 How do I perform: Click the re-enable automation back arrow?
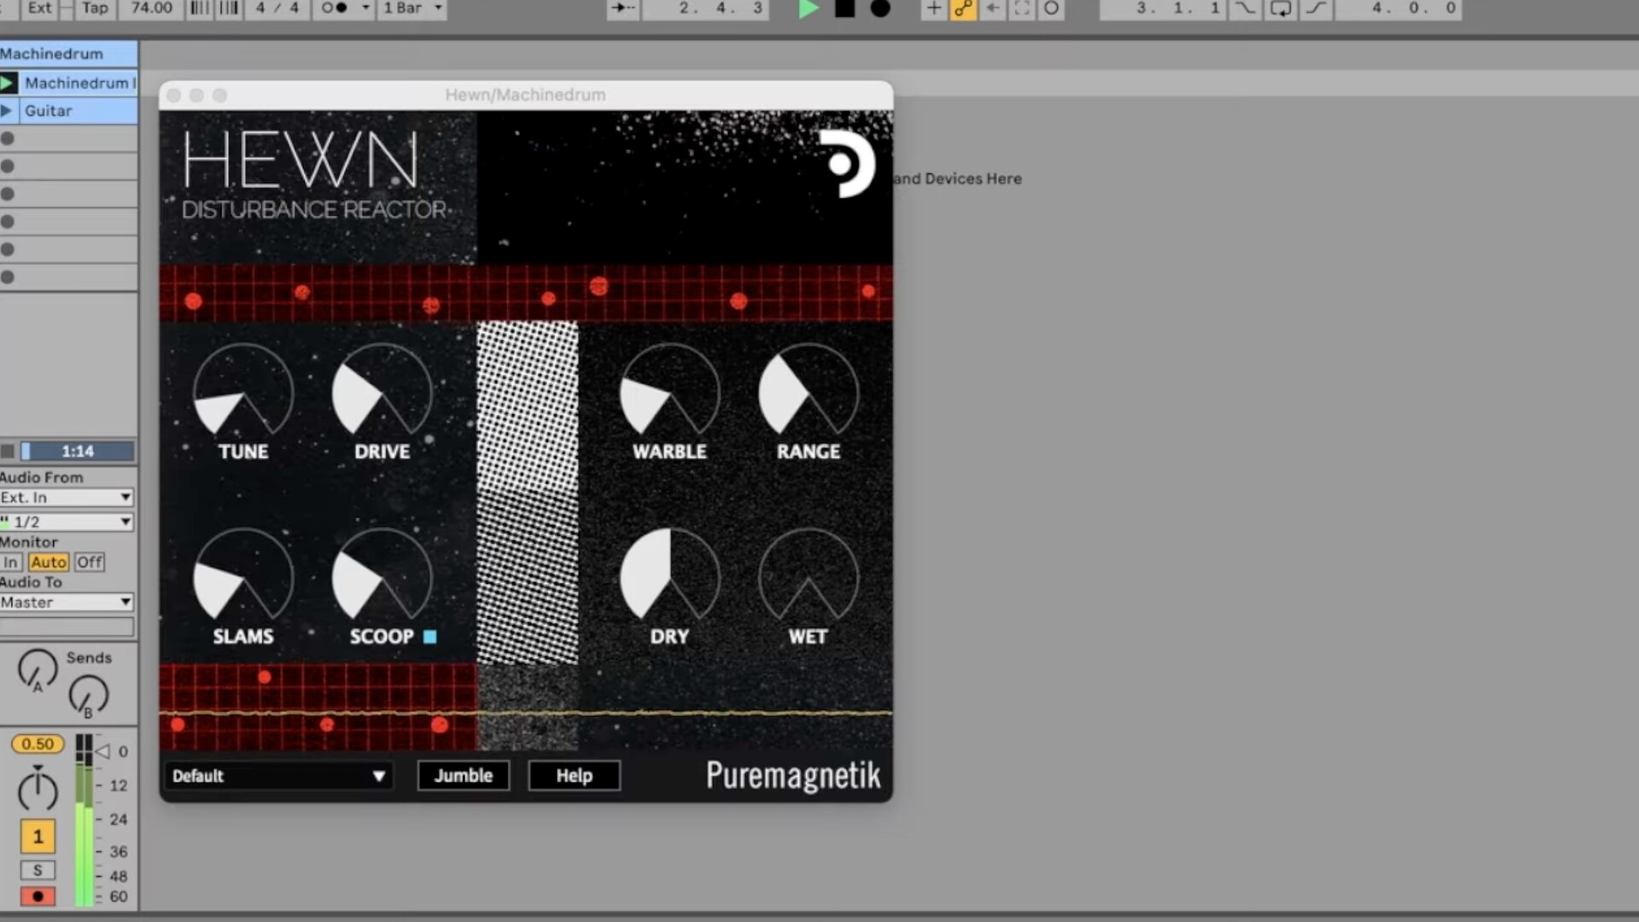click(993, 9)
